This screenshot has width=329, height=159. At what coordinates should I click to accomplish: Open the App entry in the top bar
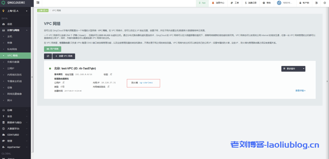(x=202, y=3)
